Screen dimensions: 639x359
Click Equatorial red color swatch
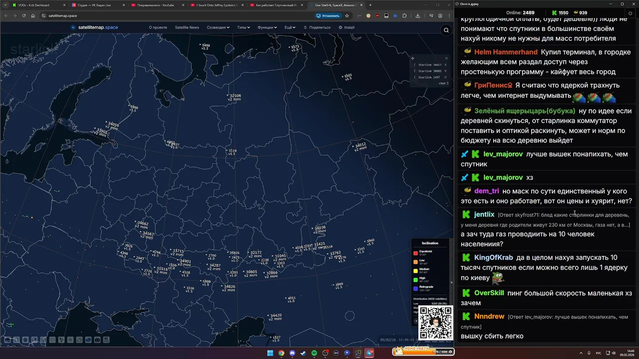tap(415, 253)
